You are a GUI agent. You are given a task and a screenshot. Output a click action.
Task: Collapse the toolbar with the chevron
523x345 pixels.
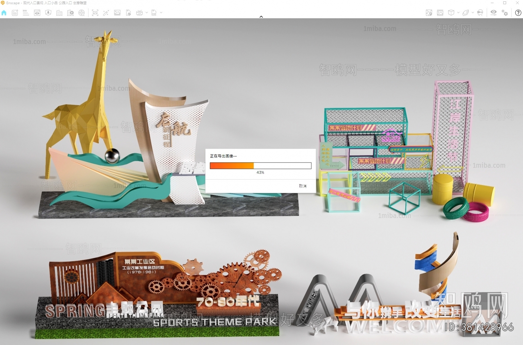[261, 17]
